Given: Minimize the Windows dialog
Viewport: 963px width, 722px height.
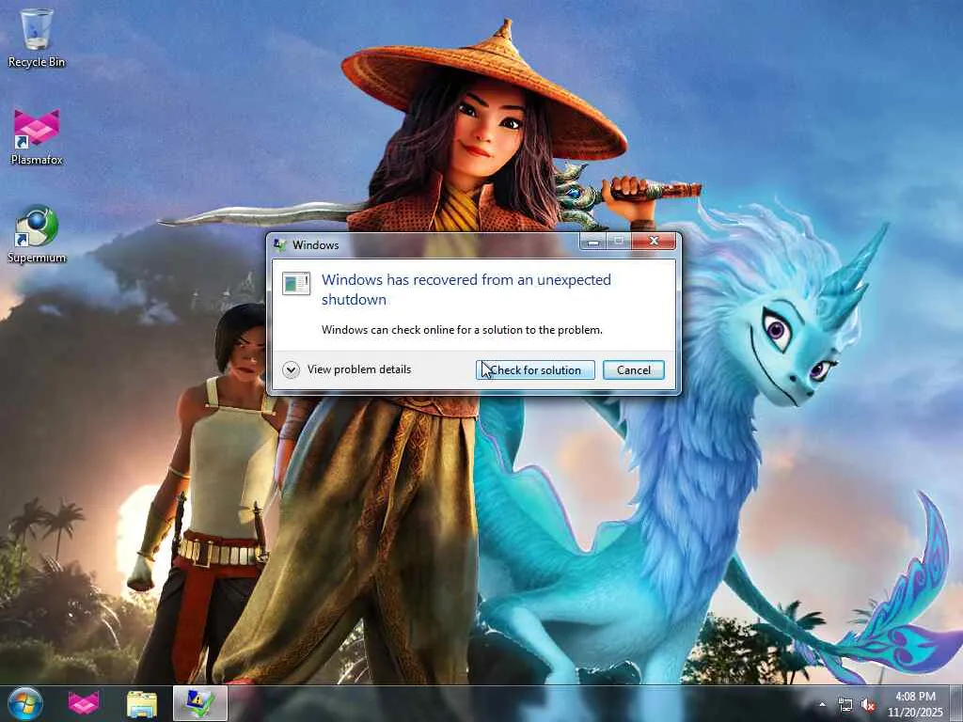Looking at the screenshot, I should click(x=592, y=242).
